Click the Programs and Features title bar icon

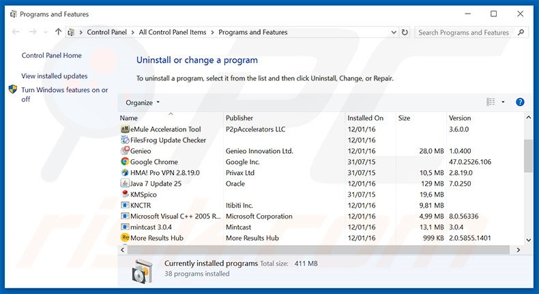tap(14, 14)
